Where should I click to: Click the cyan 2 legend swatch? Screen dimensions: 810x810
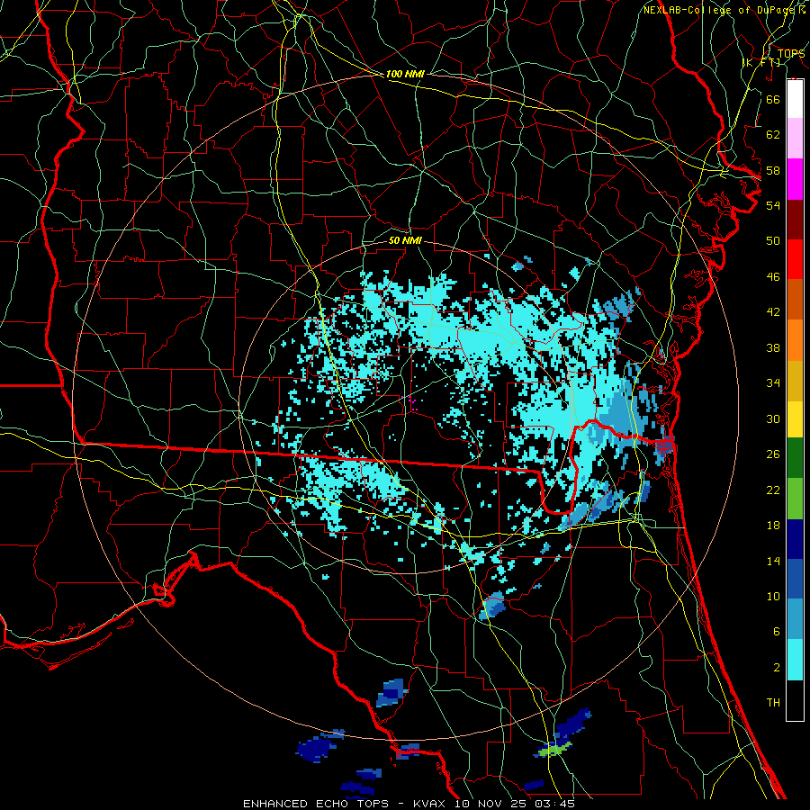[795, 660]
